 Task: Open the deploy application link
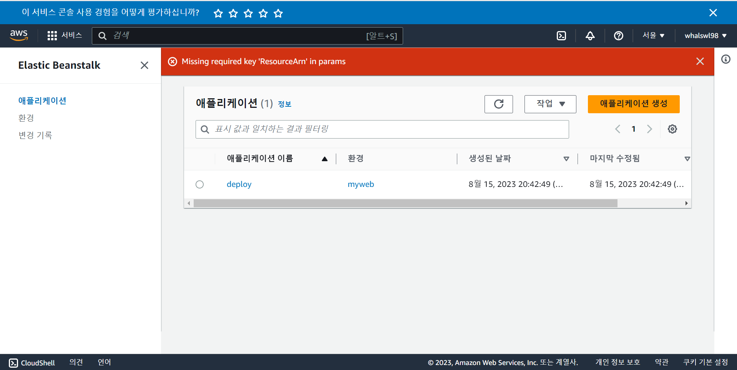point(239,184)
